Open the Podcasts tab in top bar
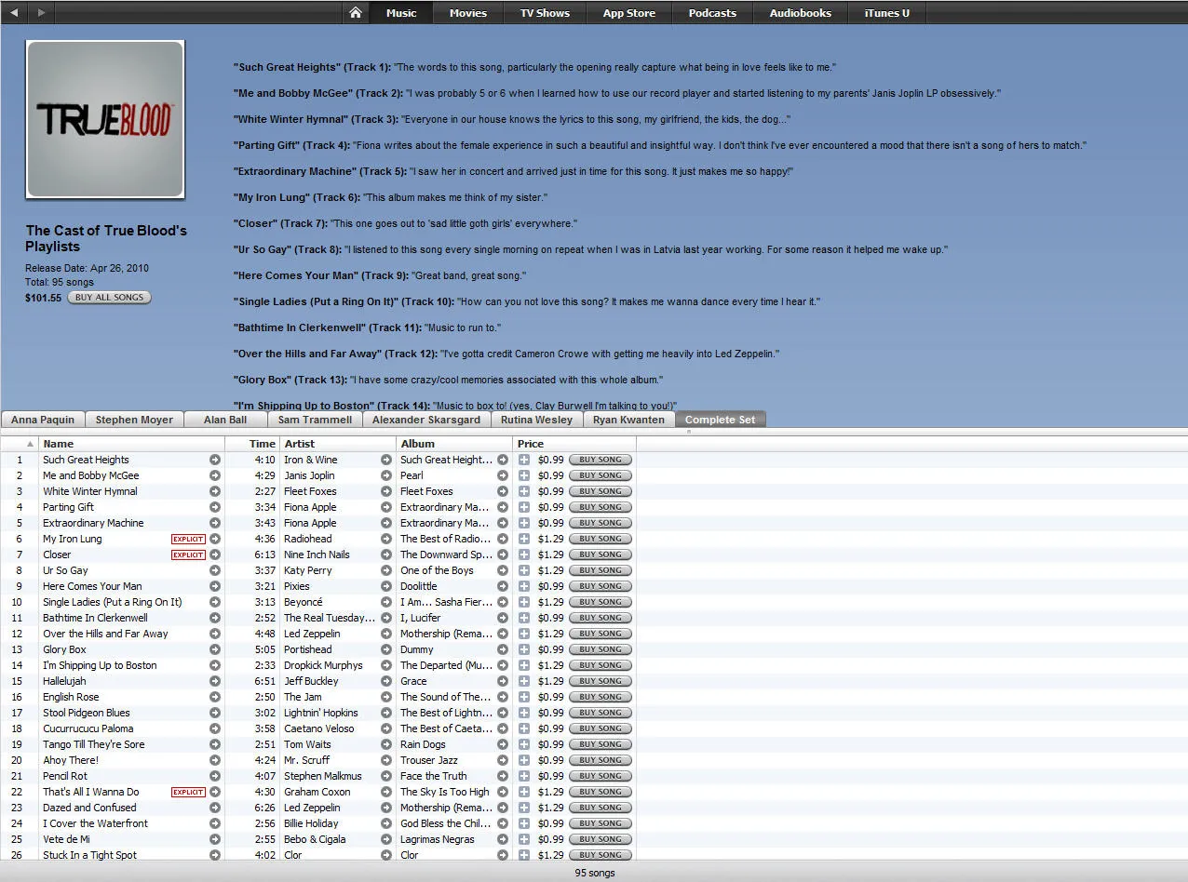The width and height of the screenshot is (1188, 882). pos(712,13)
